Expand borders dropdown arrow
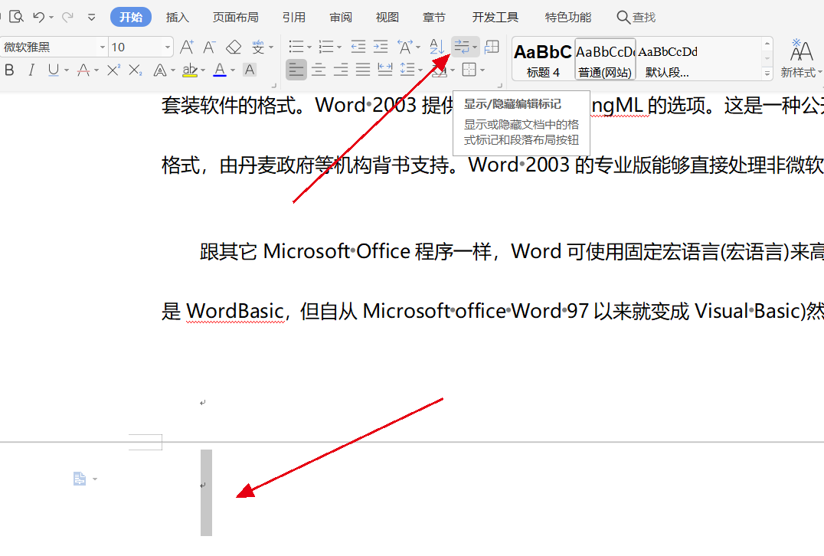Viewport: 824px width, 556px height. click(x=482, y=70)
